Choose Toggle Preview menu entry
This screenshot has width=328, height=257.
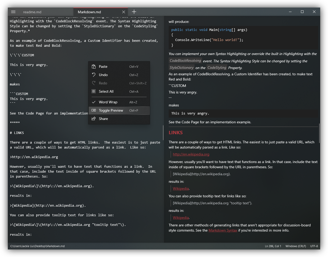119,110
